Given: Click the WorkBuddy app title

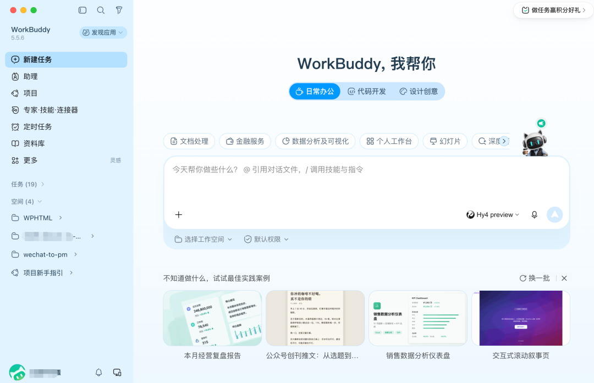Looking at the screenshot, I should pos(31,30).
